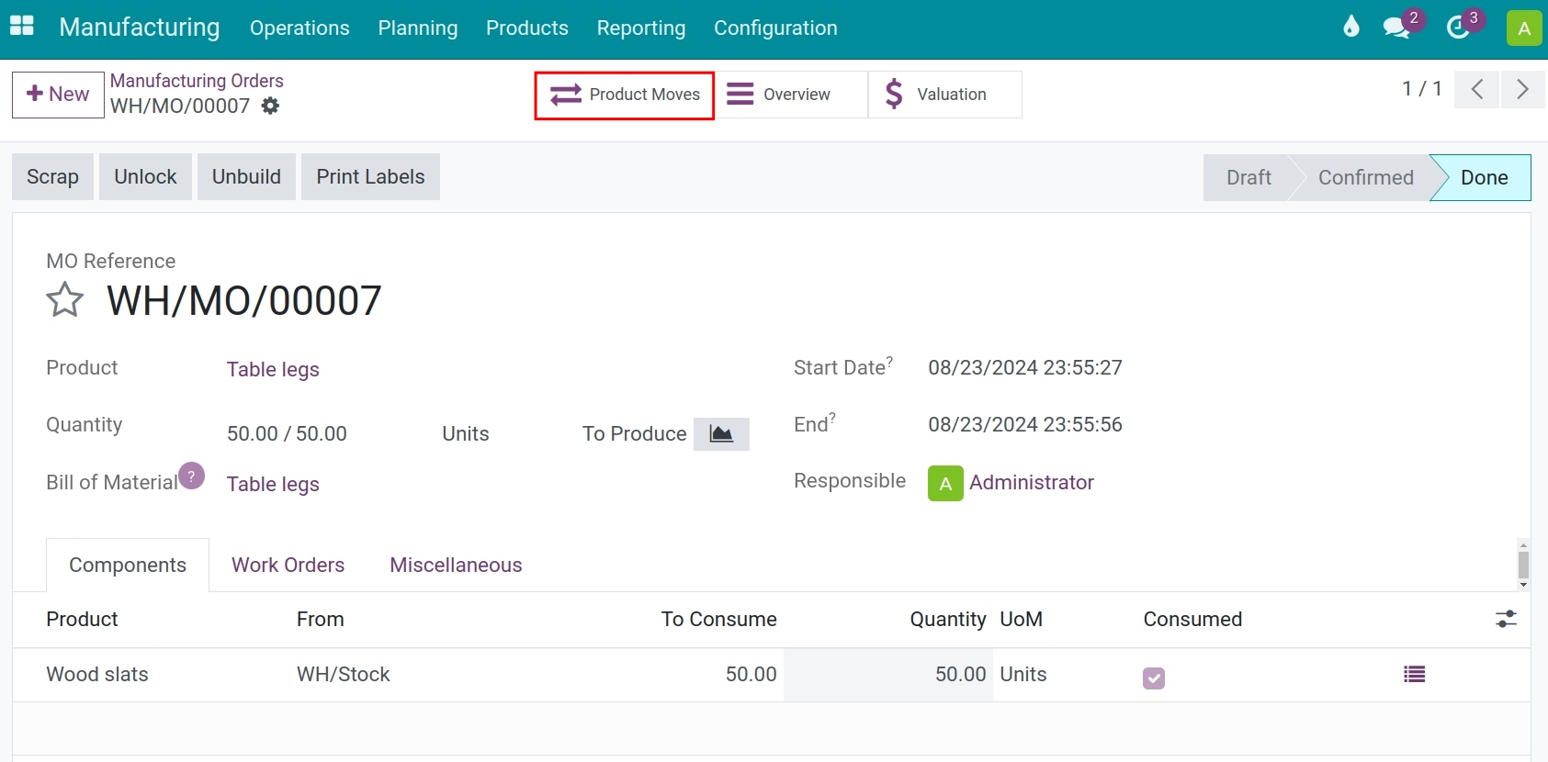This screenshot has height=762, width=1548.
Task: Go to the next record arrow
Action: coord(1522,89)
